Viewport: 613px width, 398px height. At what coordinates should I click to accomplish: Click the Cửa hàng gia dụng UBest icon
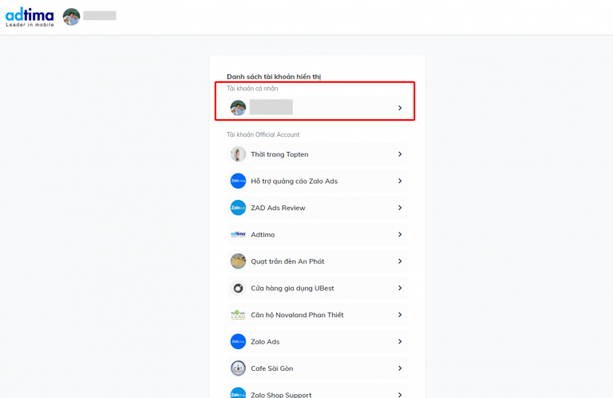pos(238,288)
